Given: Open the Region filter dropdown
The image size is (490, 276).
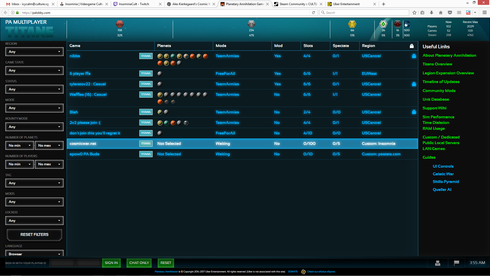Looking at the screenshot, I should coord(34,52).
